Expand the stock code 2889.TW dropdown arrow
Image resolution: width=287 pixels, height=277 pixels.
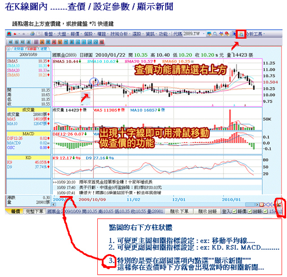pyautogui.click(x=204, y=34)
